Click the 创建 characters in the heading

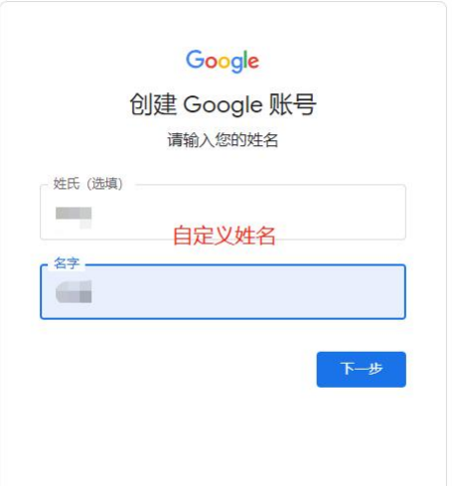153,104
